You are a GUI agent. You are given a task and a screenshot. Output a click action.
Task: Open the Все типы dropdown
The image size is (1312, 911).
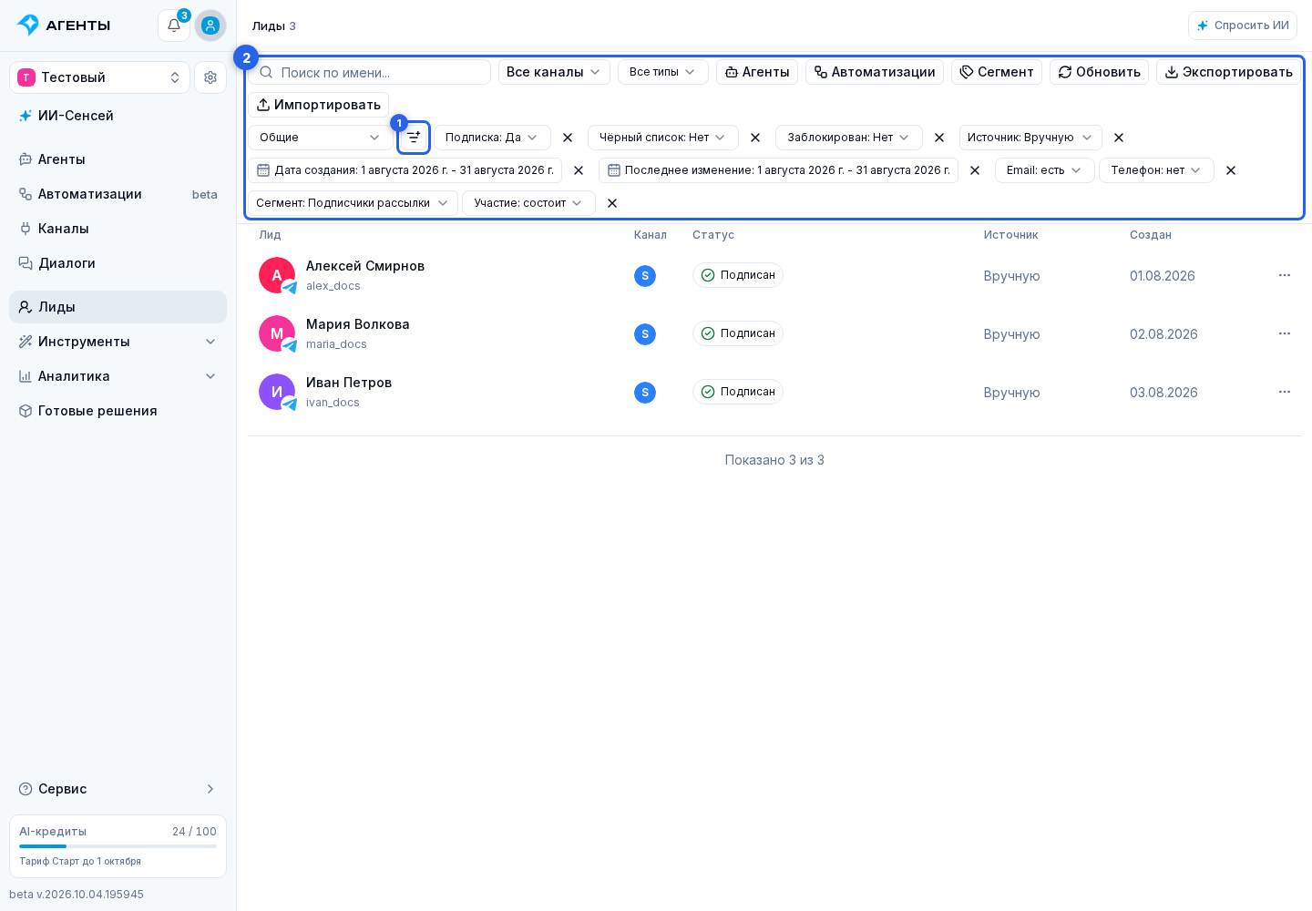click(662, 72)
